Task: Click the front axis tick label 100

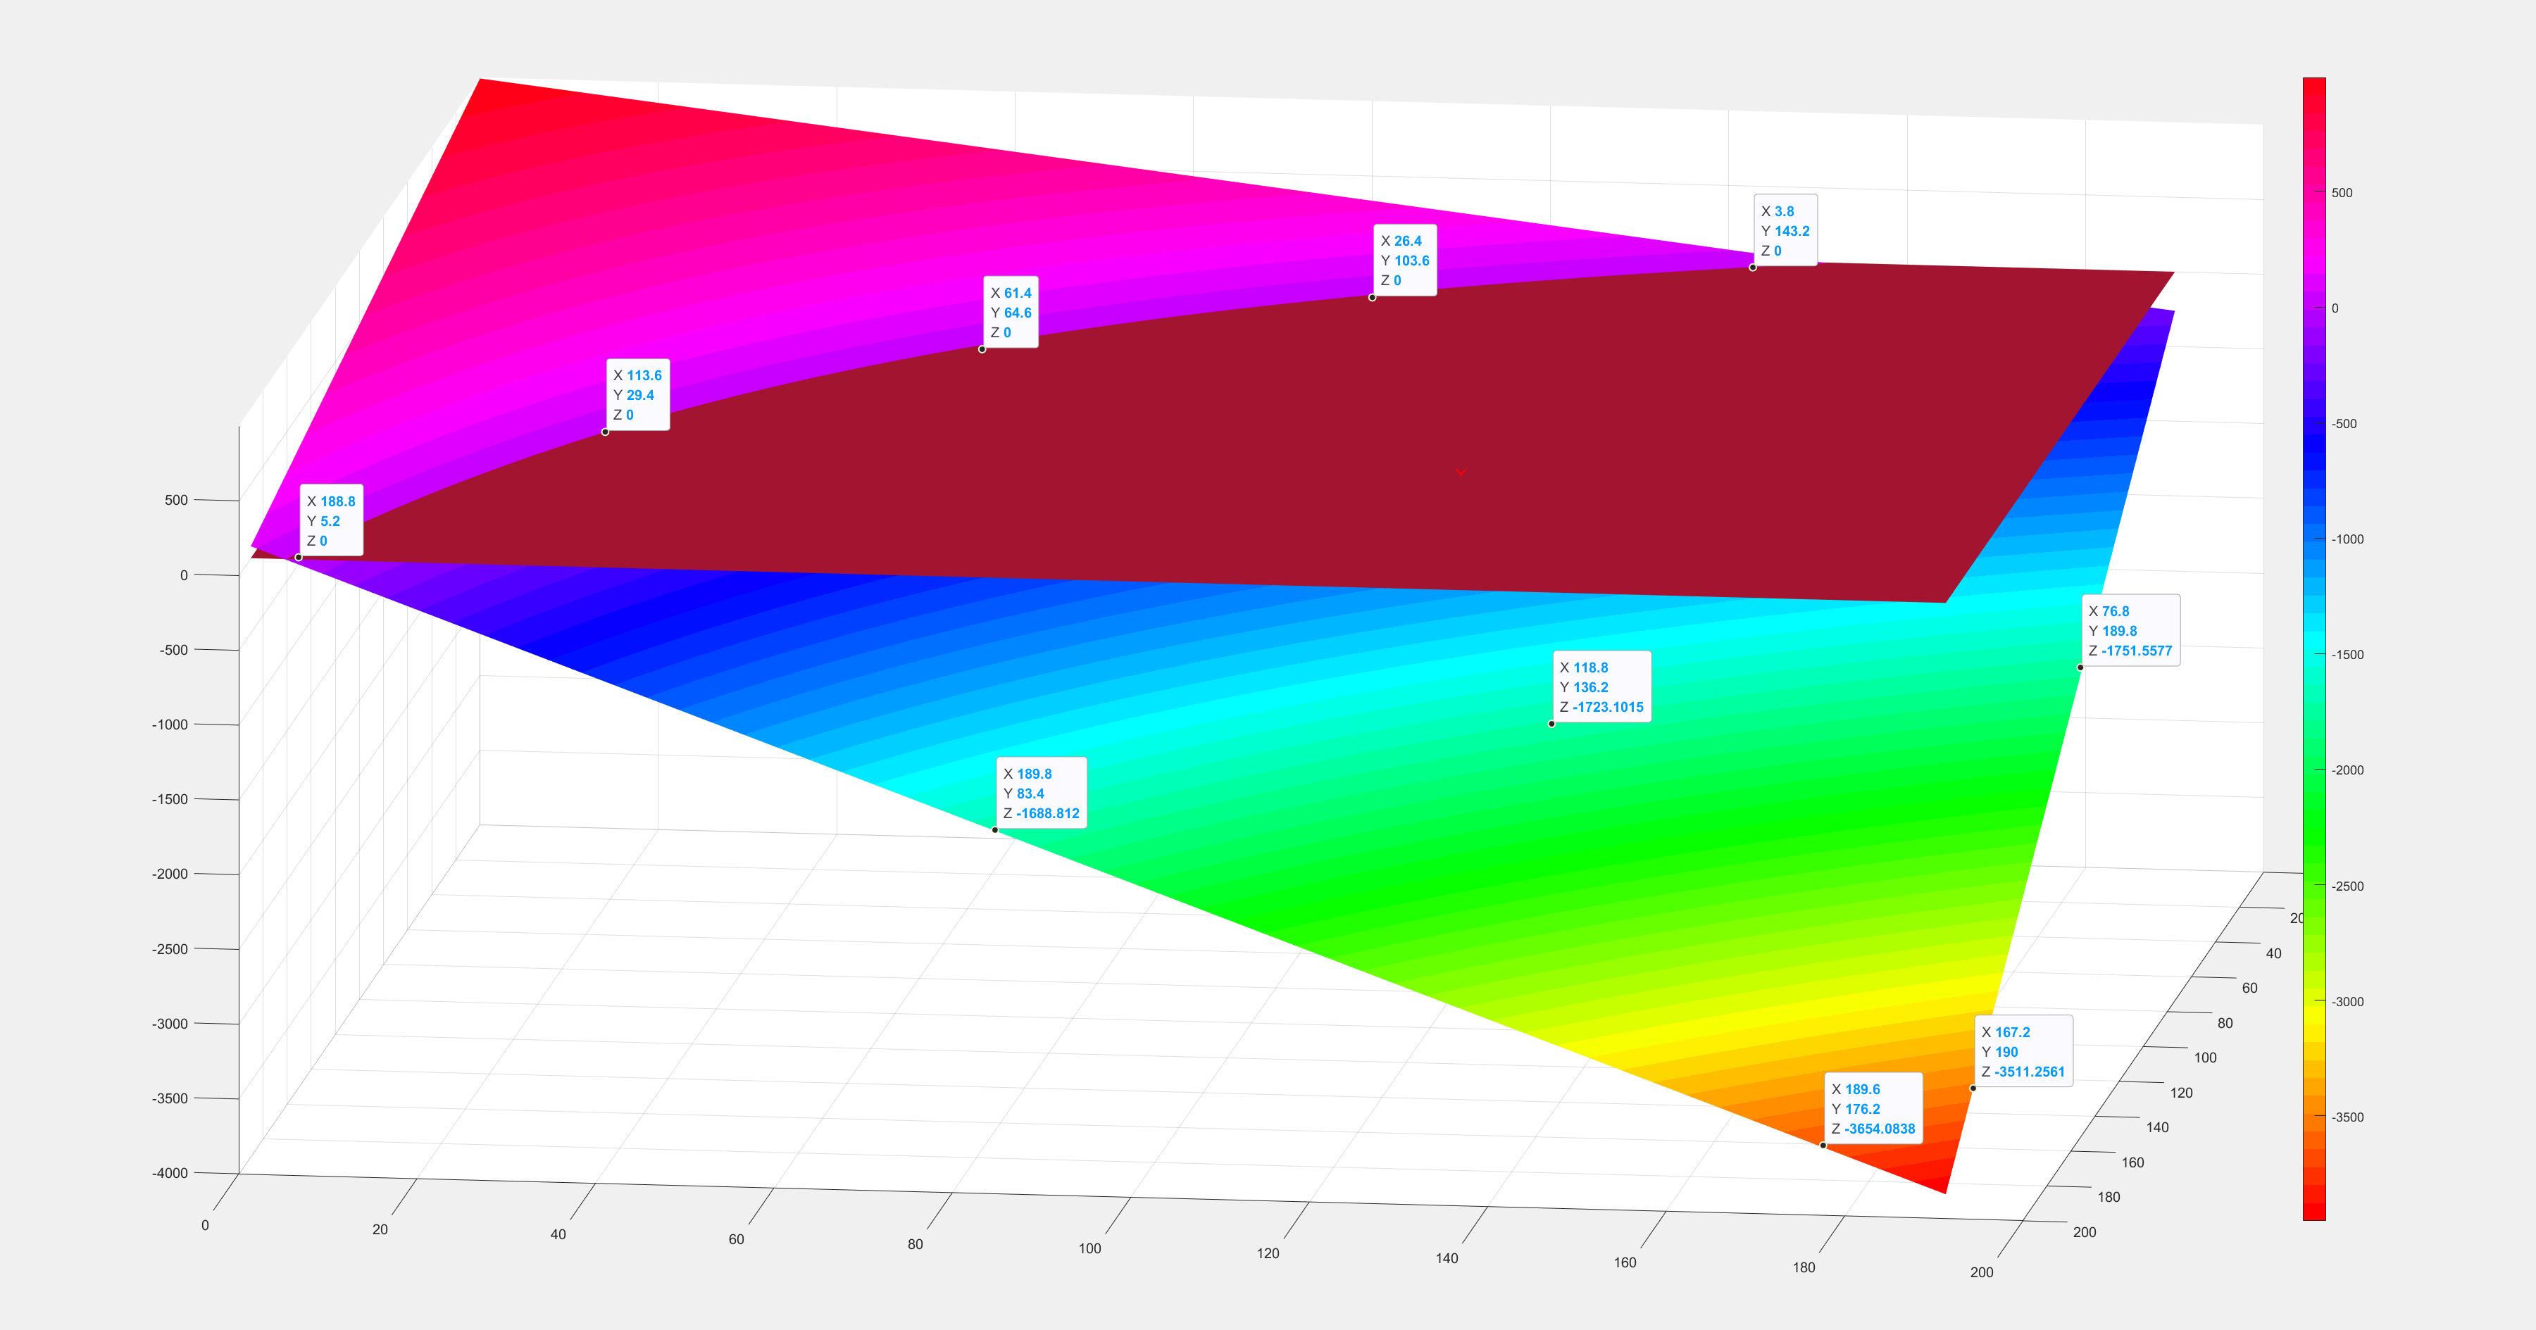Action: (x=1089, y=1248)
